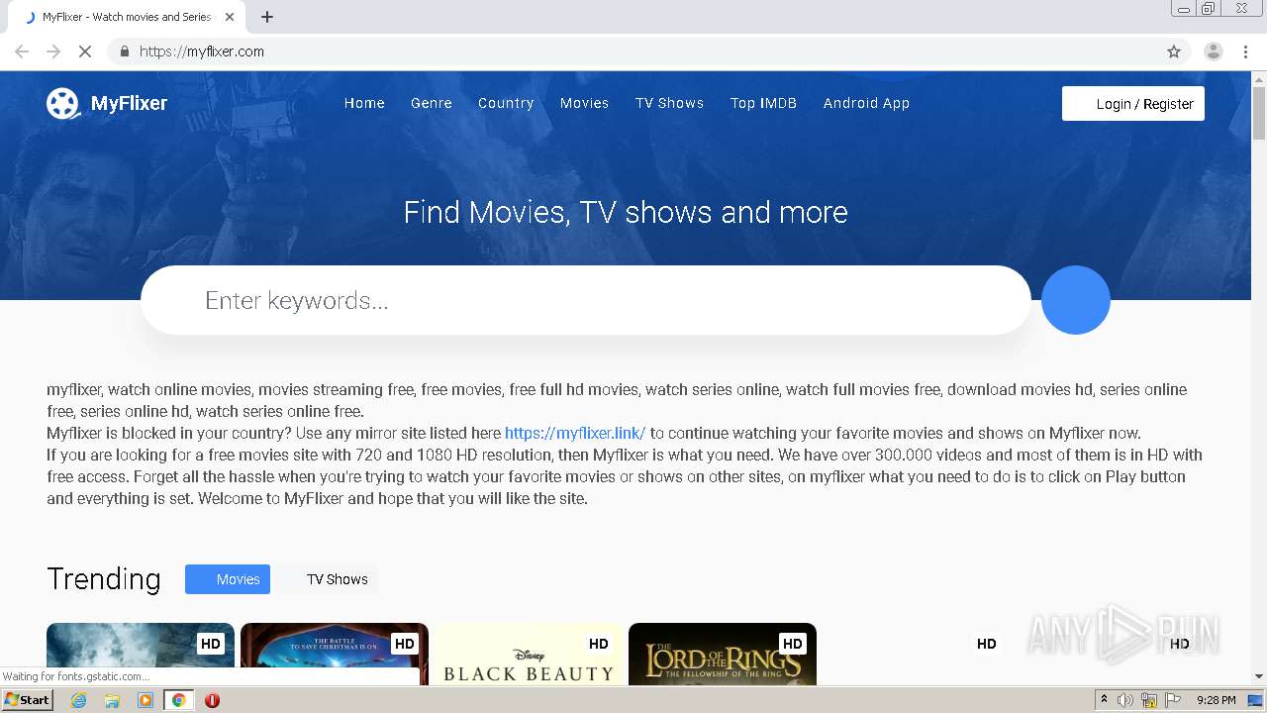This screenshot has height=713, width=1267.
Task: View site security padlock info
Action: [124, 51]
